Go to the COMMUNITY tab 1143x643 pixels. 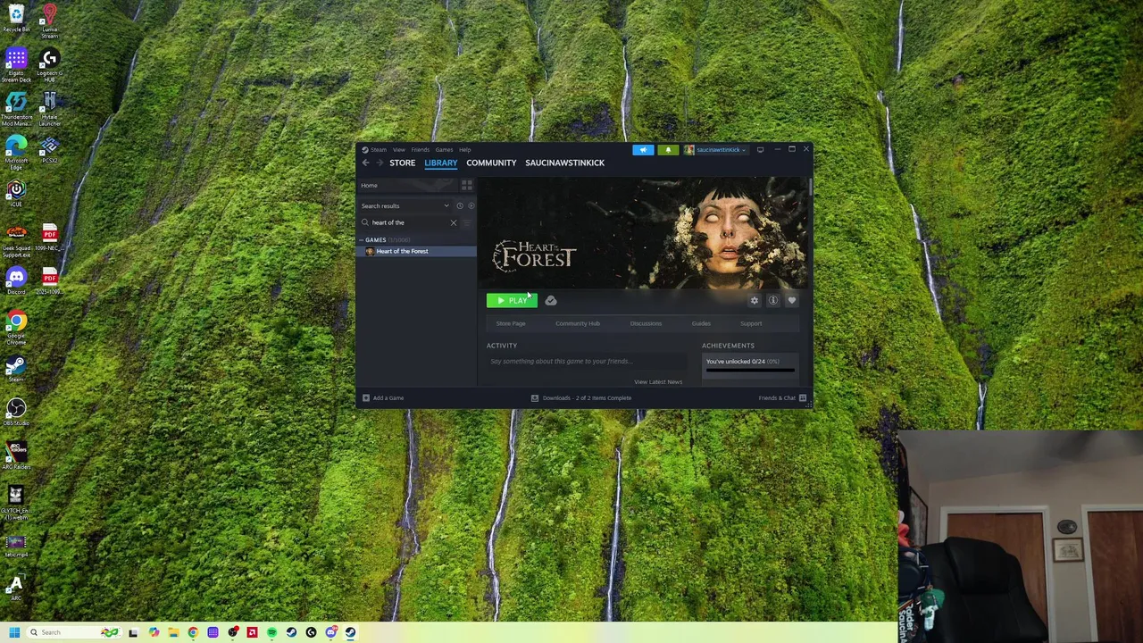coord(491,163)
